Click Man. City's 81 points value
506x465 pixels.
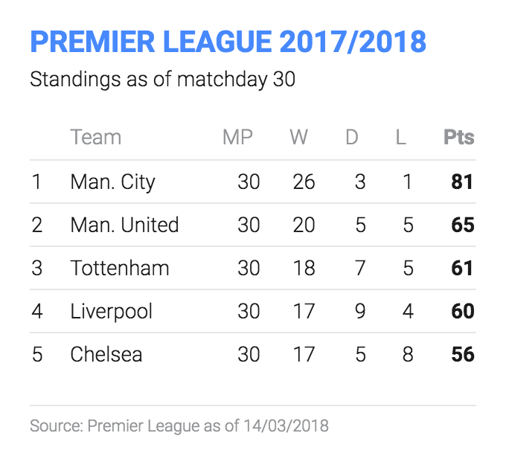click(462, 182)
